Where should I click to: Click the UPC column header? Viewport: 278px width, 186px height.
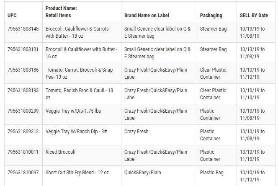pyautogui.click(x=12, y=15)
